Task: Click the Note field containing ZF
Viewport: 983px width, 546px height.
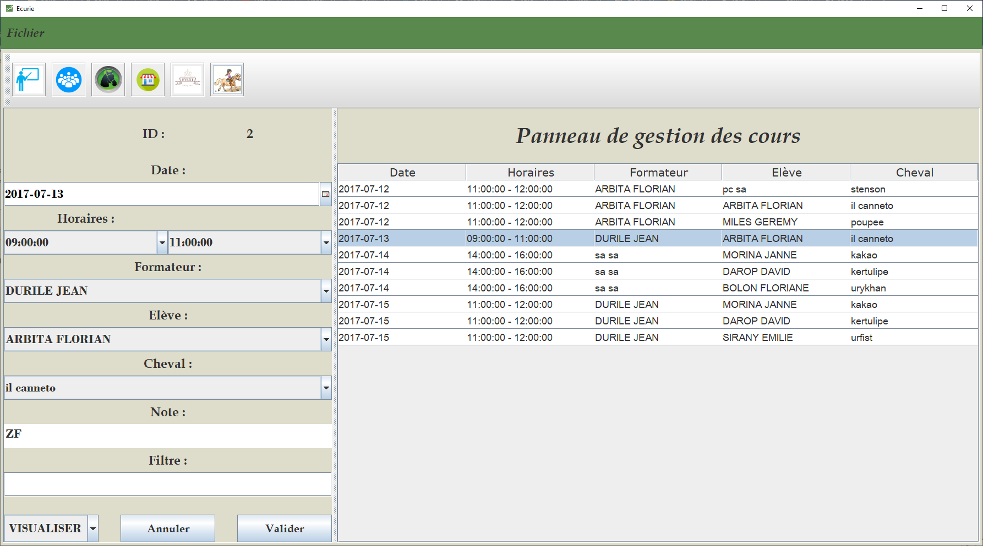Action: (x=167, y=434)
